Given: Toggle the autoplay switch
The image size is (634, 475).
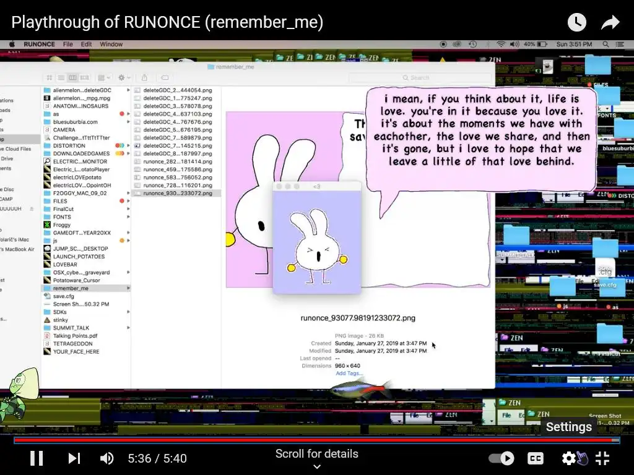Looking at the screenshot, I should (502, 458).
